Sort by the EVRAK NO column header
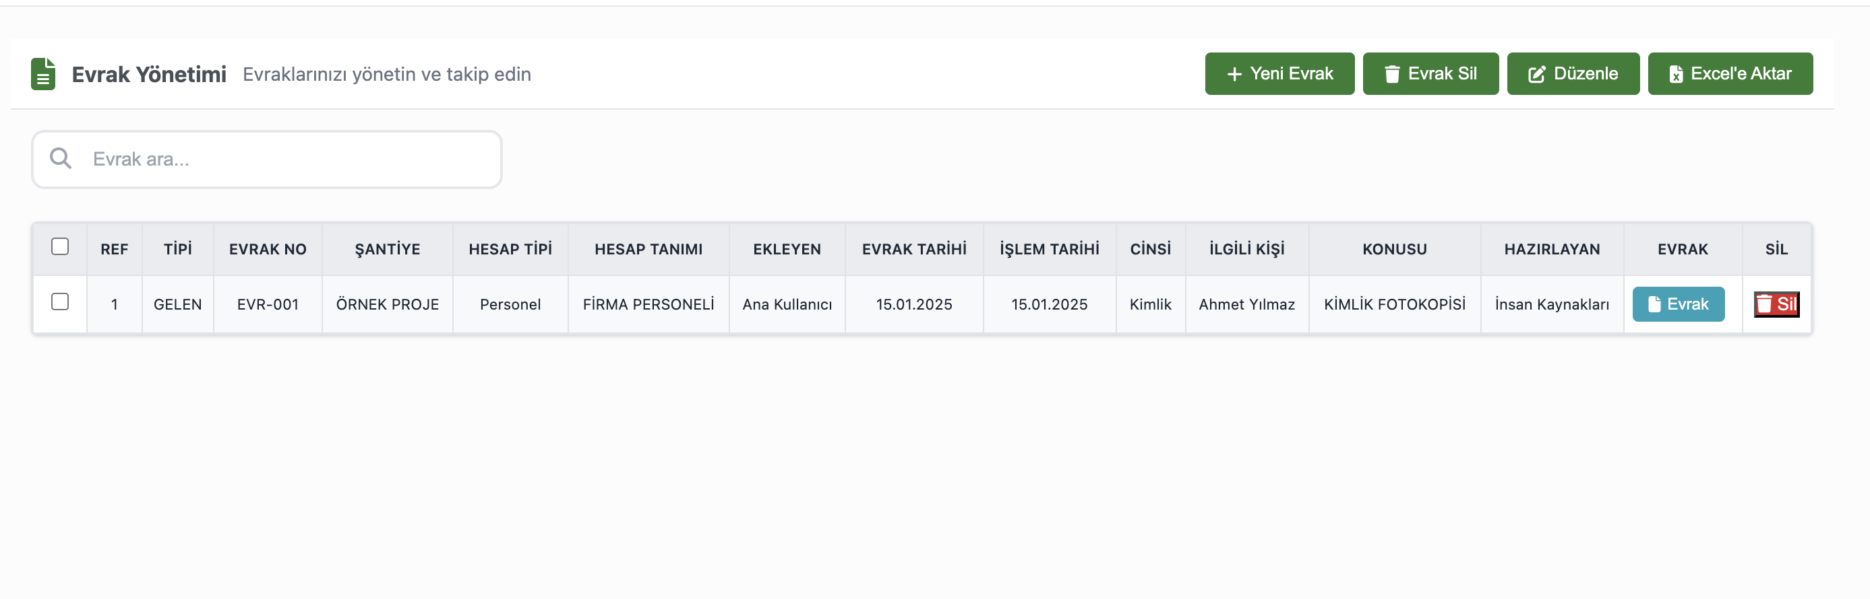 267,250
